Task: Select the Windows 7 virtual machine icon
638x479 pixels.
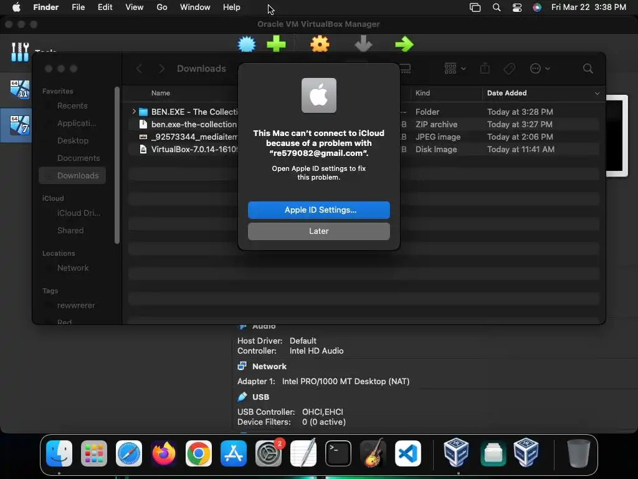Action: pos(20,125)
